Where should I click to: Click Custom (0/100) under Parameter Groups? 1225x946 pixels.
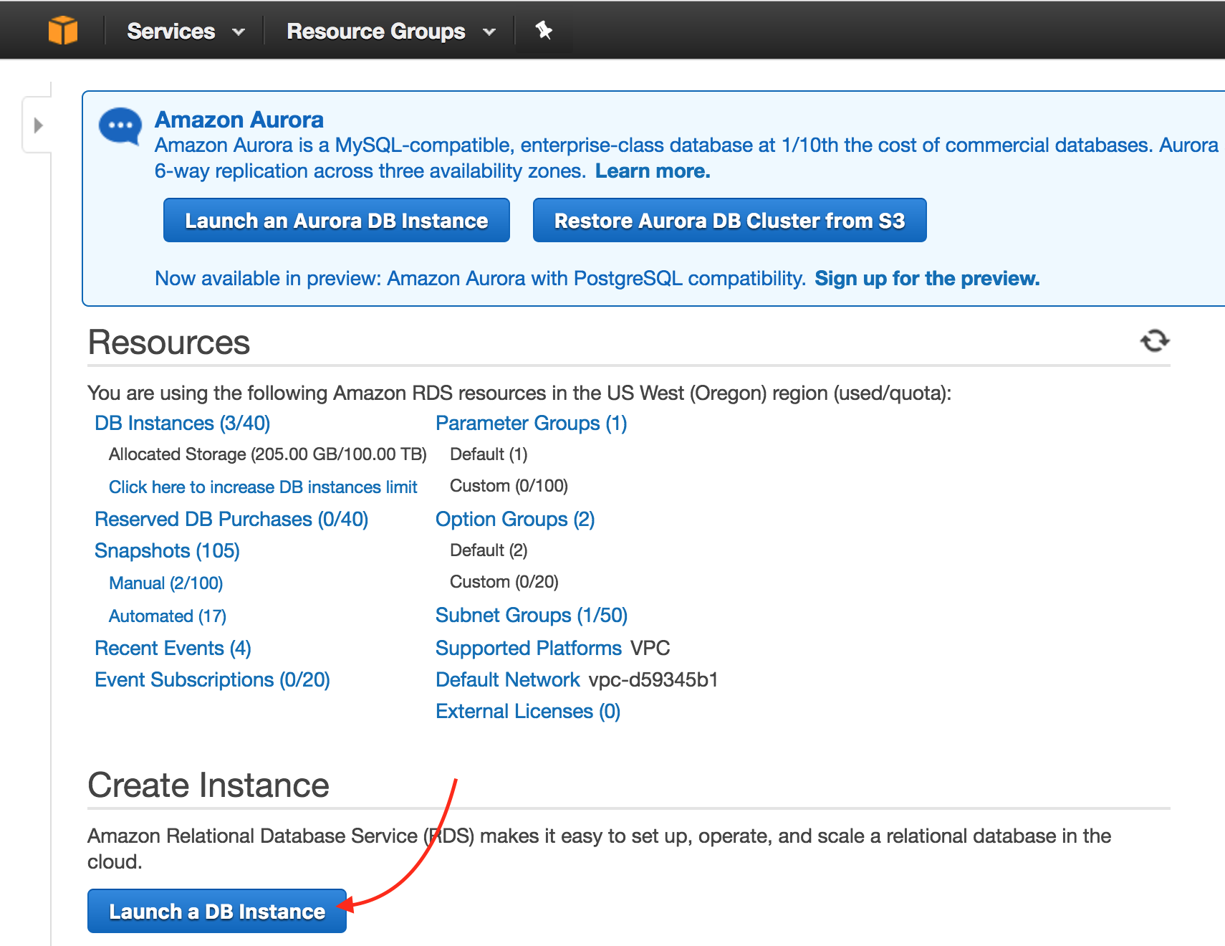click(x=509, y=485)
